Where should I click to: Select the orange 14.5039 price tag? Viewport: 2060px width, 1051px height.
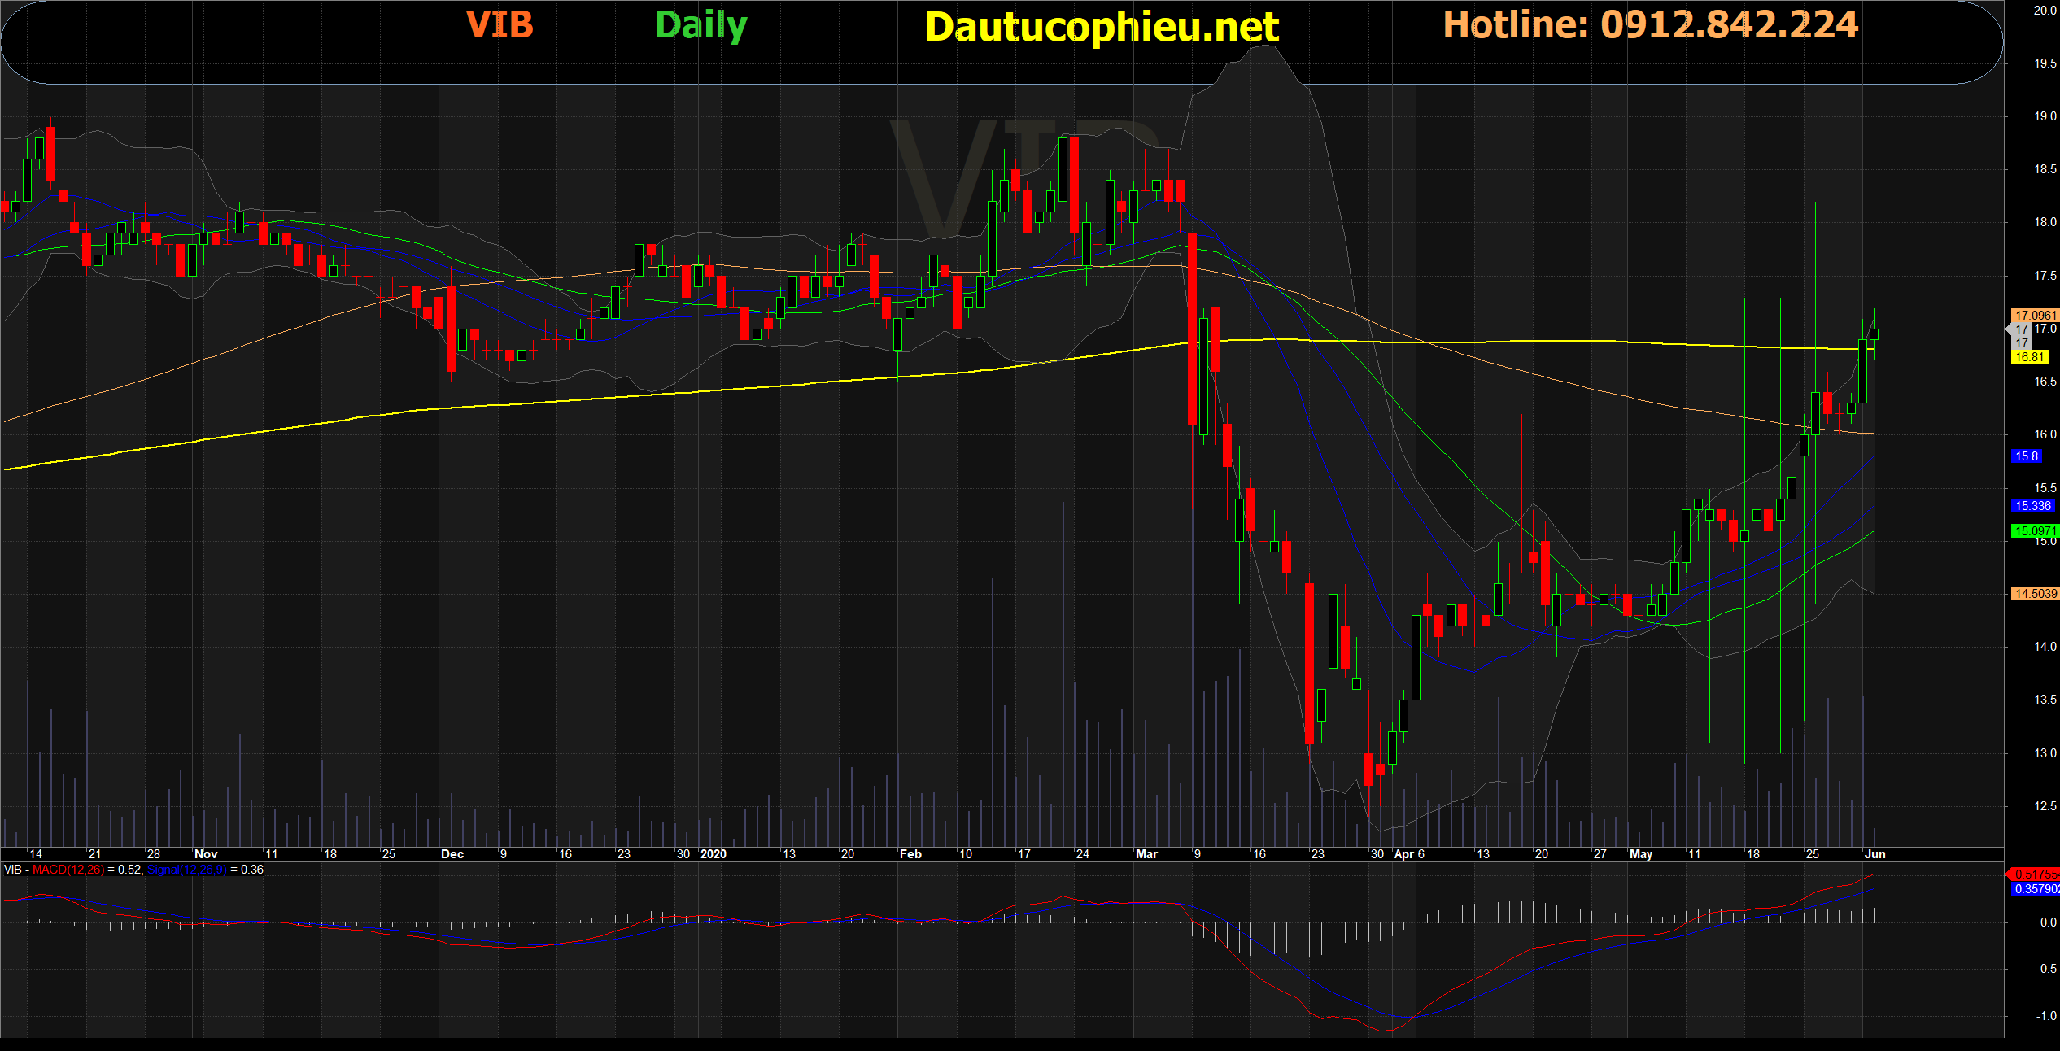point(2034,594)
